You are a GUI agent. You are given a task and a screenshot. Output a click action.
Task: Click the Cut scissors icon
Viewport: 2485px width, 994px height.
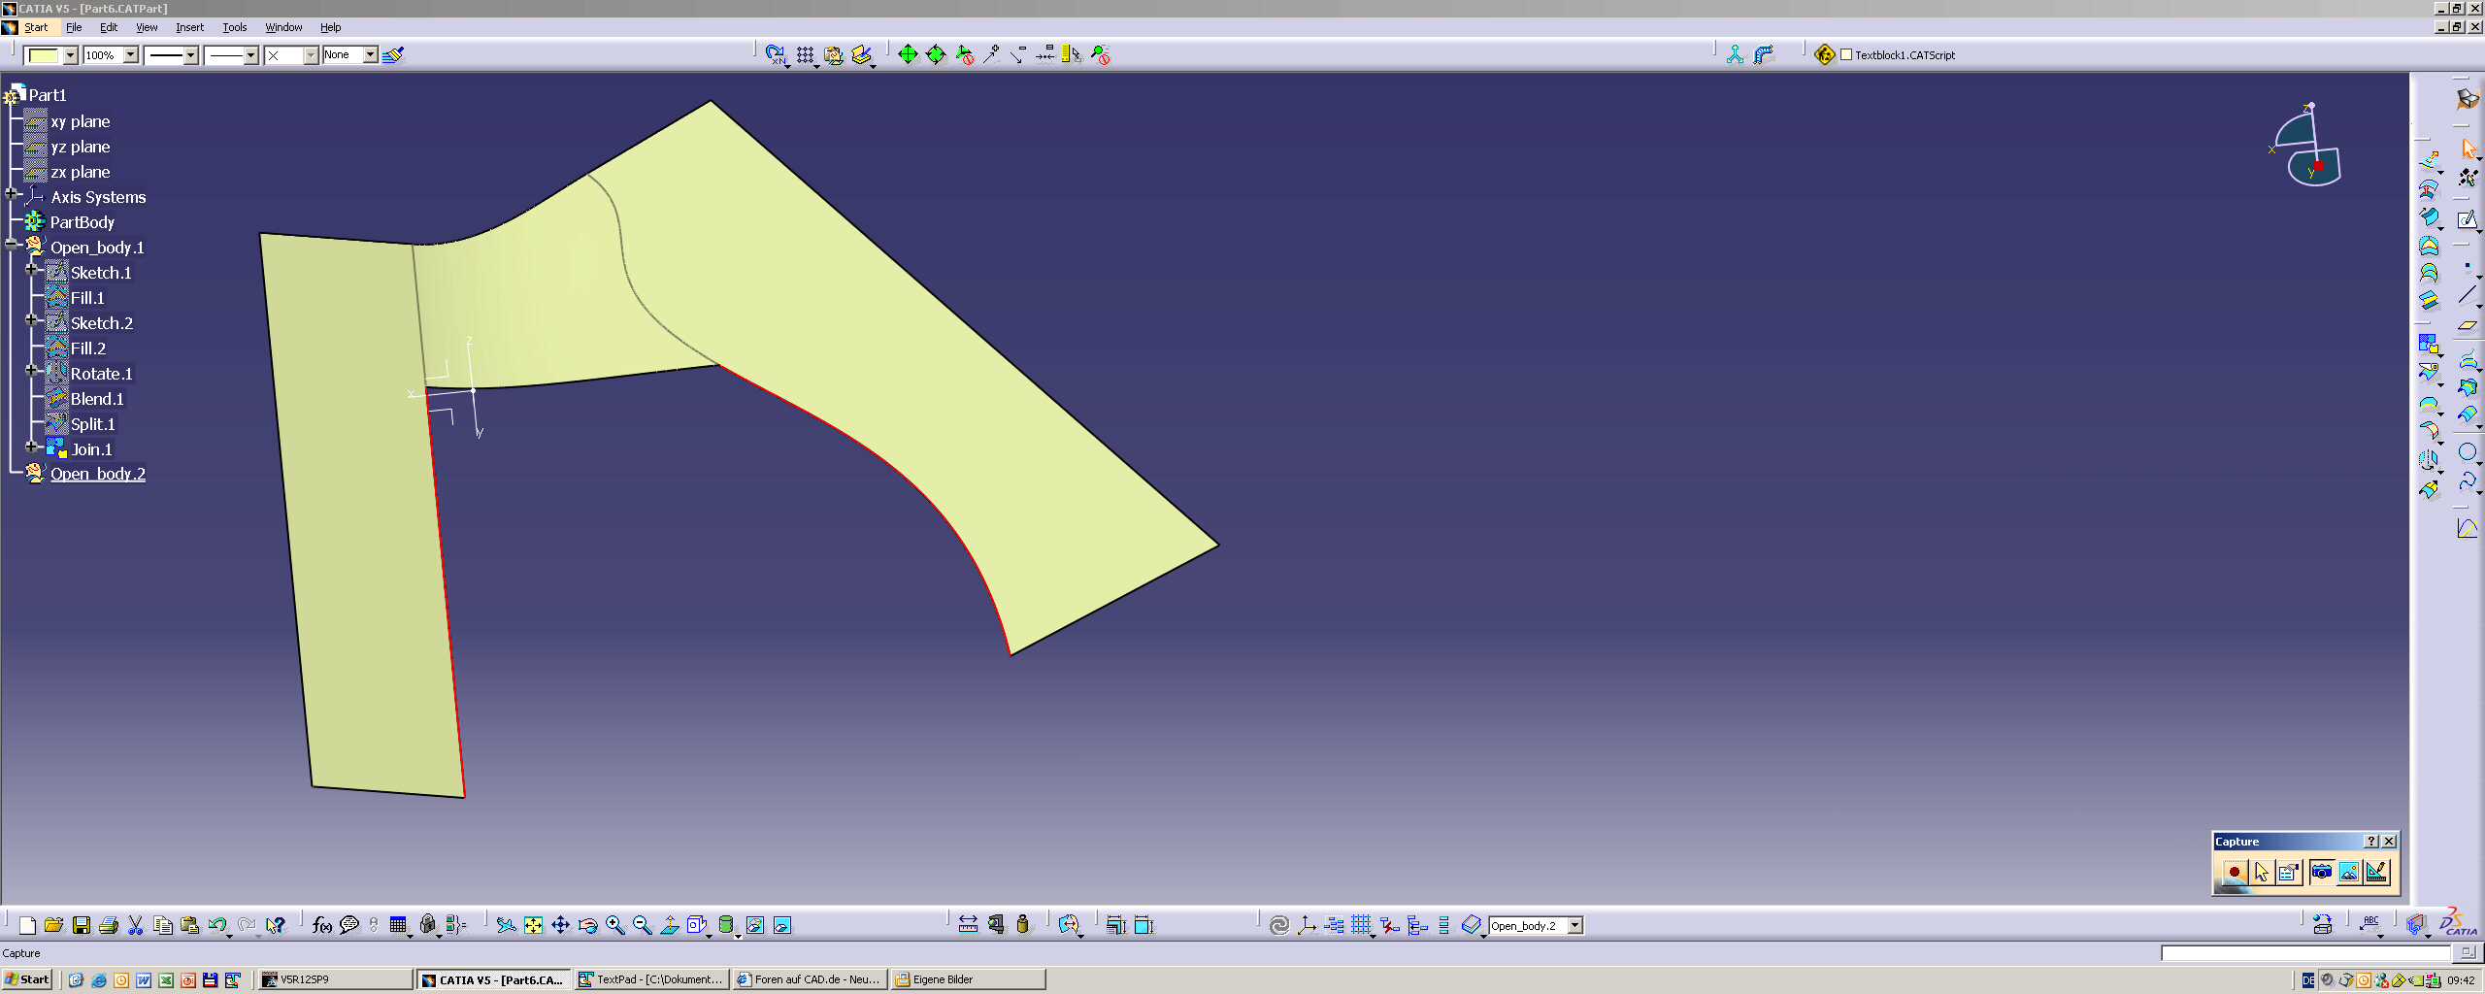tap(136, 925)
